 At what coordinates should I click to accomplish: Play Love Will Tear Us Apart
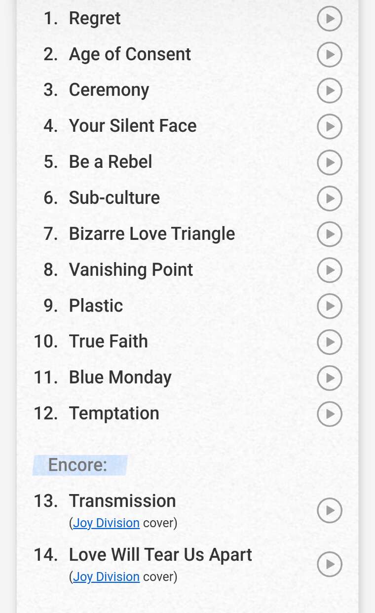click(x=329, y=564)
